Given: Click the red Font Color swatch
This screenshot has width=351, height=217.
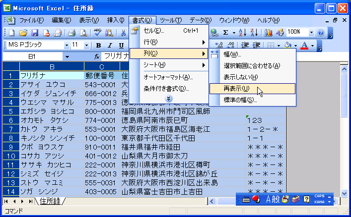Looking at the screenshot, I should coord(304,46).
